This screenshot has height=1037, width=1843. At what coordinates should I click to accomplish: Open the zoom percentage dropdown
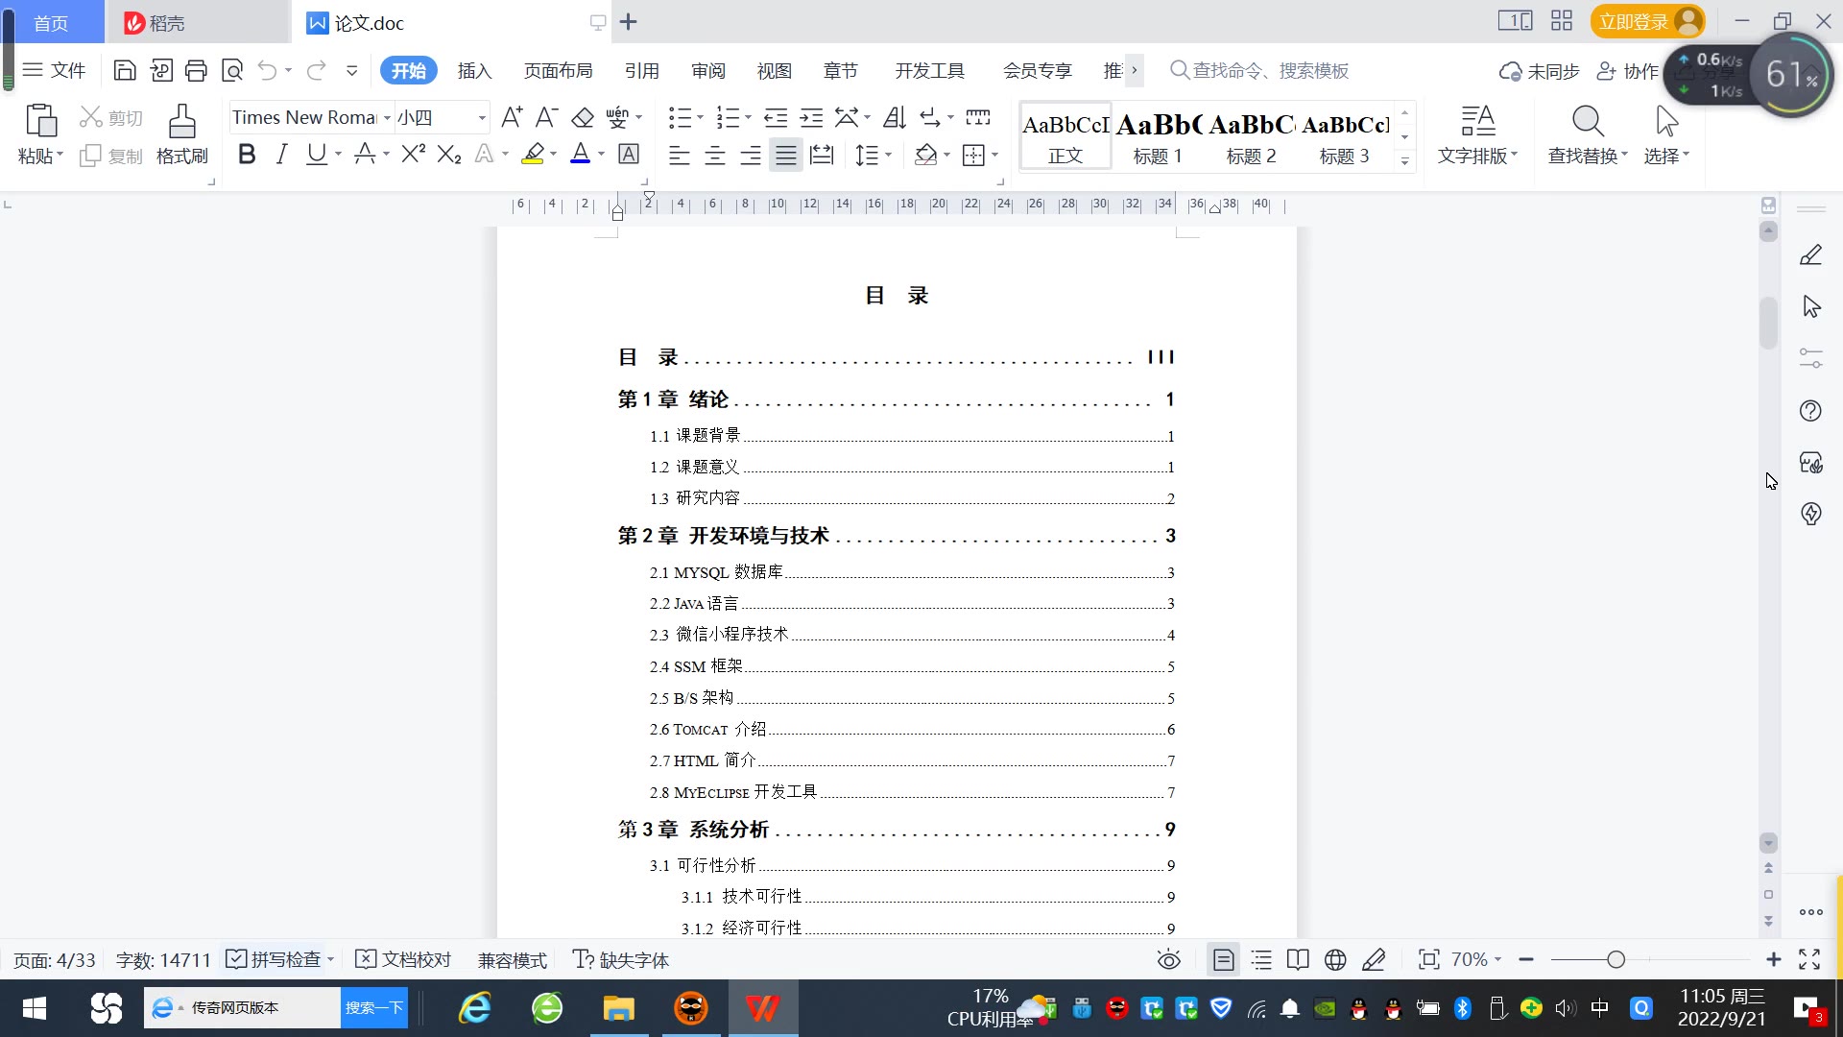click(x=1497, y=959)
